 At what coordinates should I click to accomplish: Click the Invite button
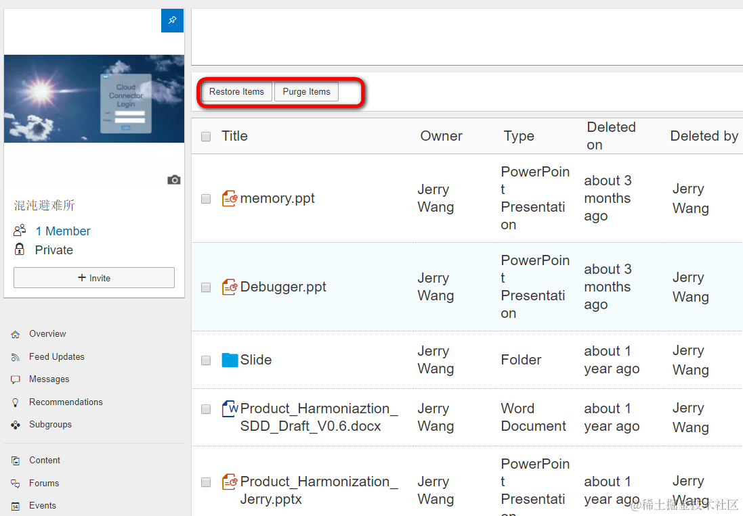pos(94,278)
